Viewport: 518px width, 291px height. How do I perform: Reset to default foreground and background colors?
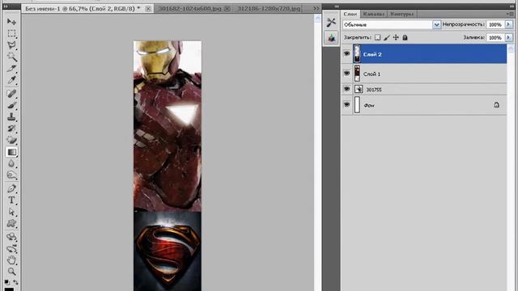[x=6, y=282]
